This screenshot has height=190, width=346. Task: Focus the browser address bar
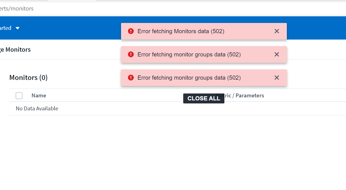click(166, 9)
